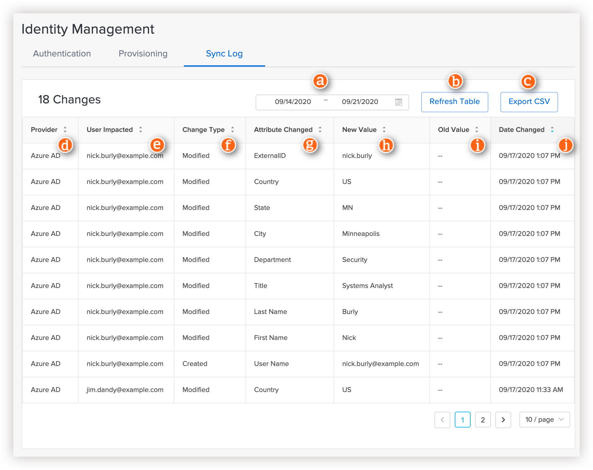Image resolution: width=593 pixels, height=470 pixels.
Task: Sort by Attribute Changed column arrows
Action: pyautogui.click(x=320, y=130)
